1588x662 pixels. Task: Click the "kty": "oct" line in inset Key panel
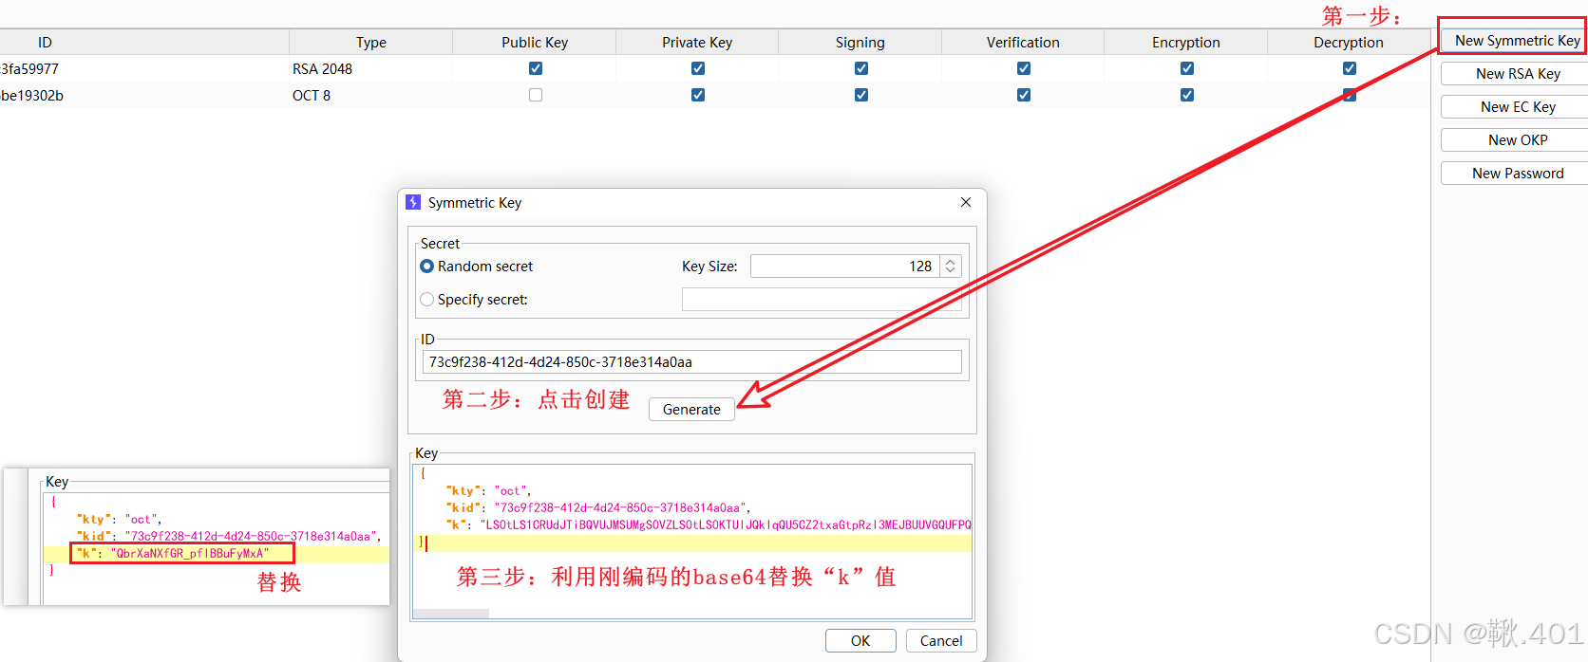(x=120, y=520)
